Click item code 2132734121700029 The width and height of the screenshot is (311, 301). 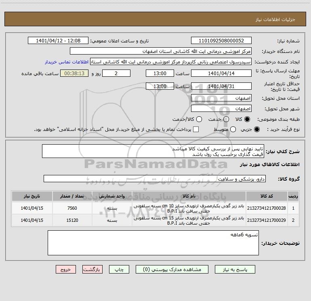[x=267, y=220]
